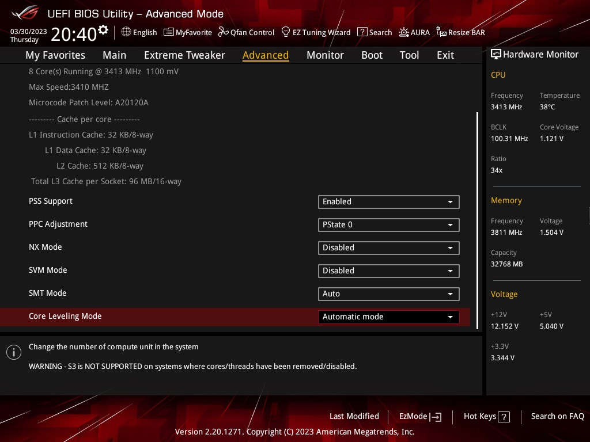This screenshot has width=590, height=442.
Task: Open PSS Support dropdown
Action: coord(389,202)
